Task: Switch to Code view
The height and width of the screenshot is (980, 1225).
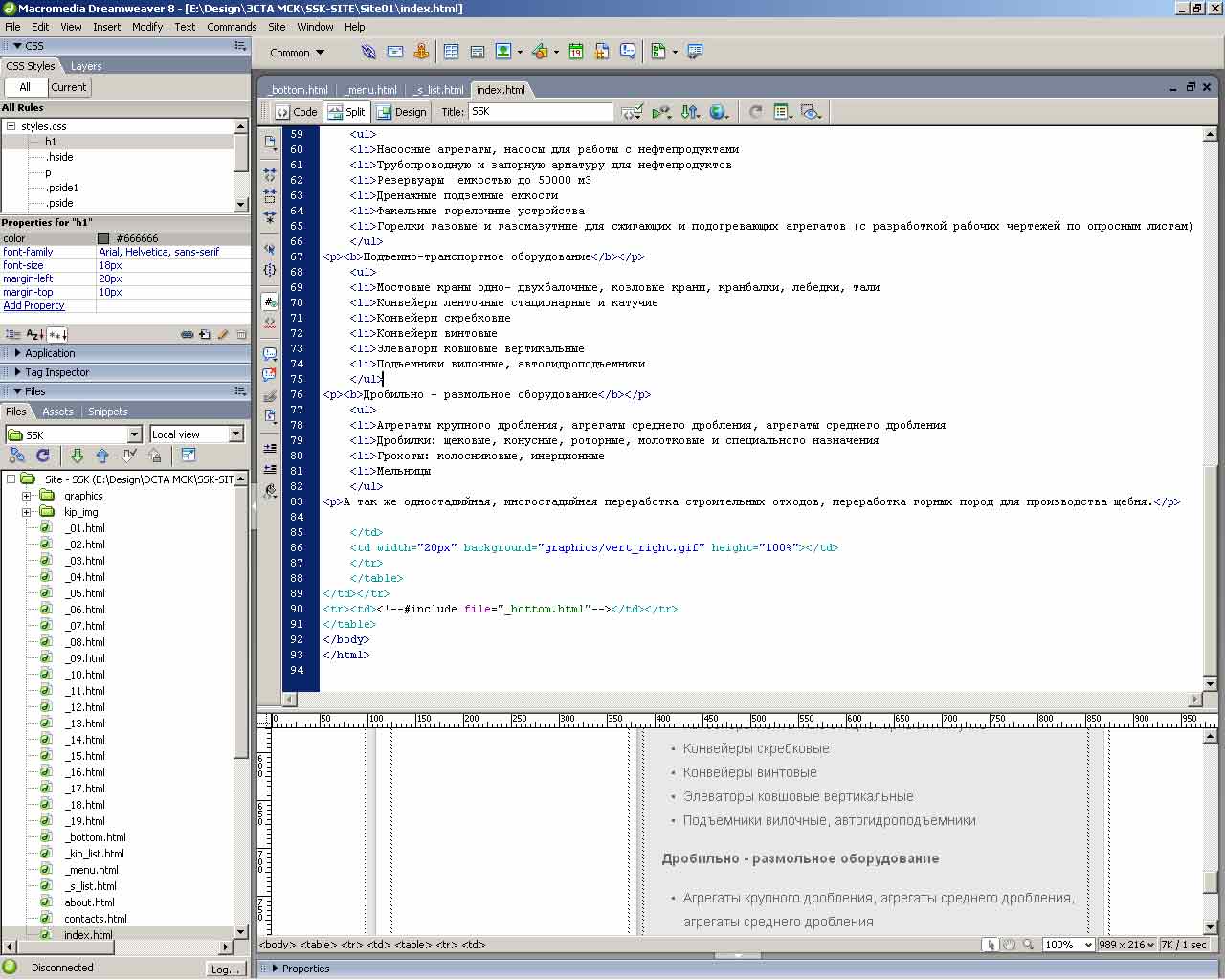Action: 297,112
